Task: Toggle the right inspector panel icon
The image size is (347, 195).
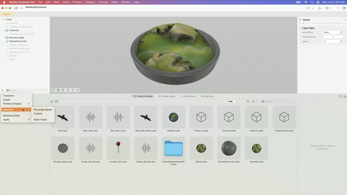Action: [x=344, y=8]
